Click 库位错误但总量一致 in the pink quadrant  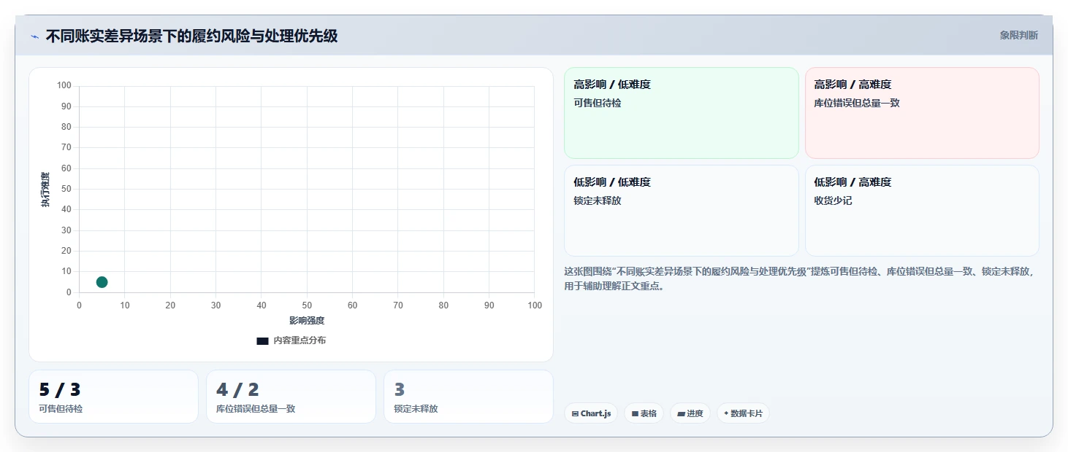point(857,103)
